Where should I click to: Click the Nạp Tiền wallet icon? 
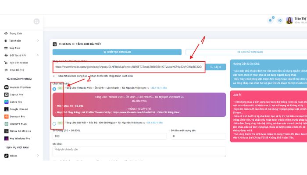tap(6, 48)
